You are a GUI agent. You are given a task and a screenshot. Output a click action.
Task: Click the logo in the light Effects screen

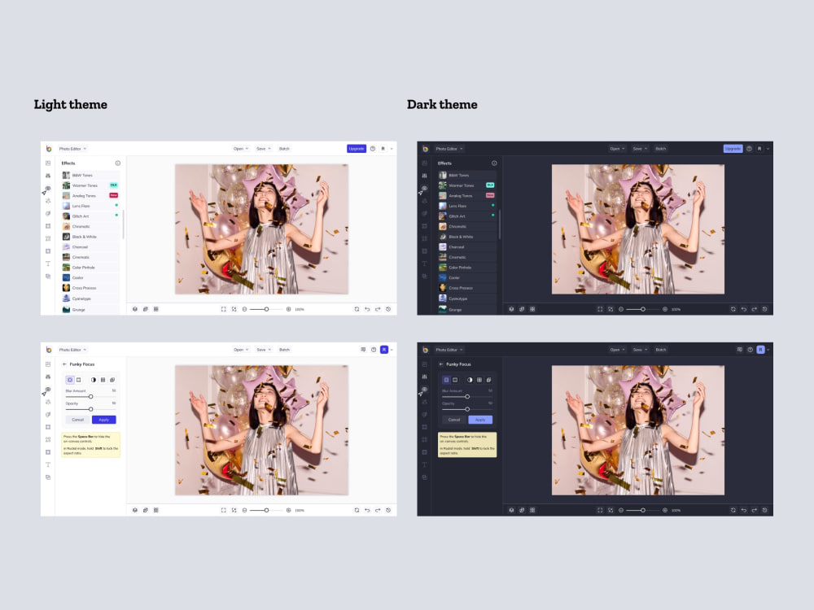pos(48,149)
